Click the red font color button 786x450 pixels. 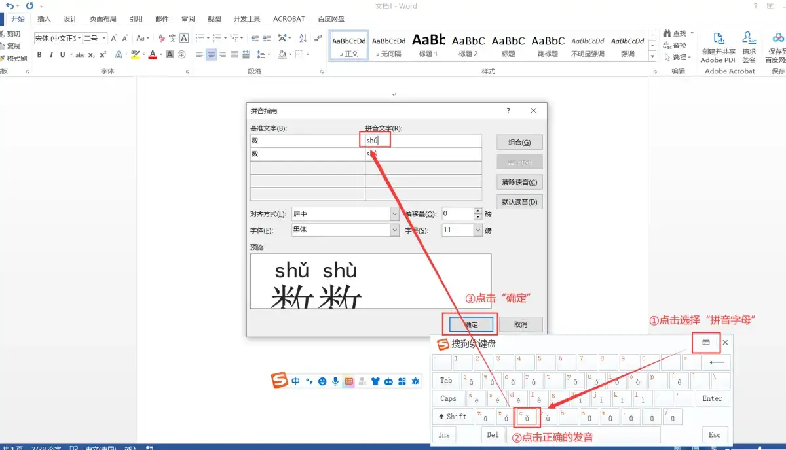[x=153, y=55]
